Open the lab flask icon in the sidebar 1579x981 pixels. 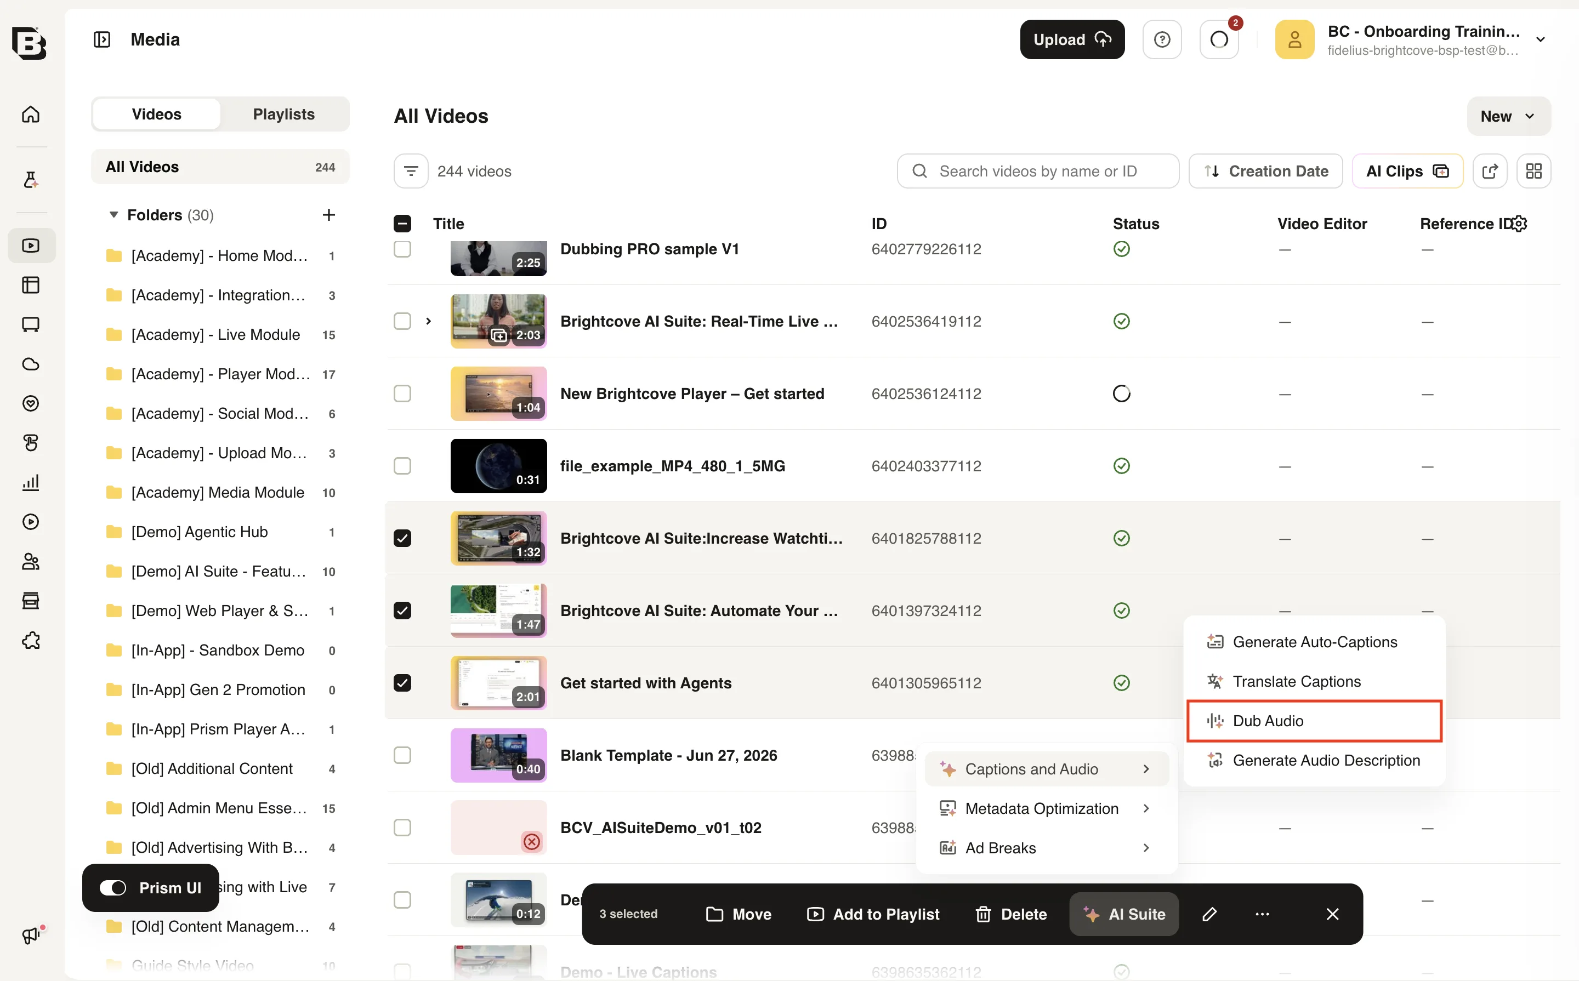(x=31, y=180)
